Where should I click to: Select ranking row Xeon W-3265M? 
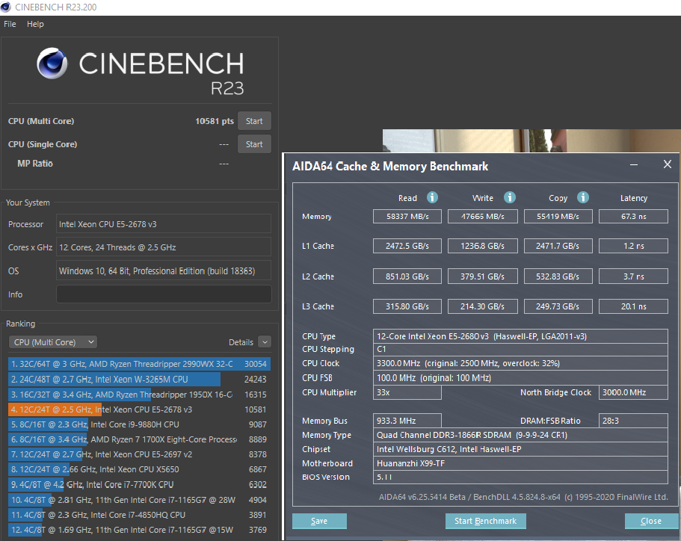(x=139, y=379)
